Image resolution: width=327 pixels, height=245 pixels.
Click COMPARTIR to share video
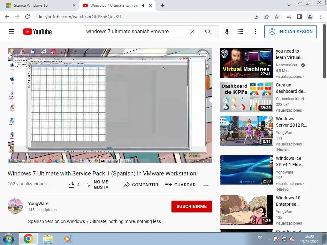pos(141,185)
